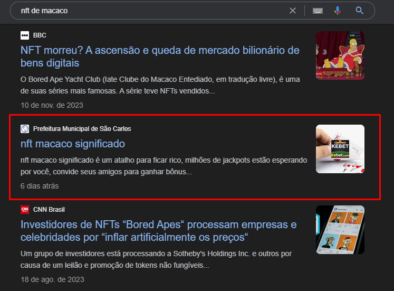
Task: Click the '6 dias atrás' timestamp
Action: 40,186
